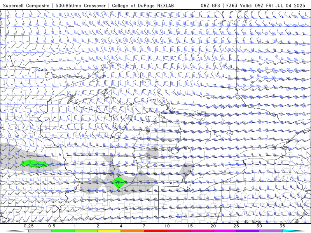Click the "10" legend value
The image size is (311, 233).
pyautogui.click(x=167, y=226)
